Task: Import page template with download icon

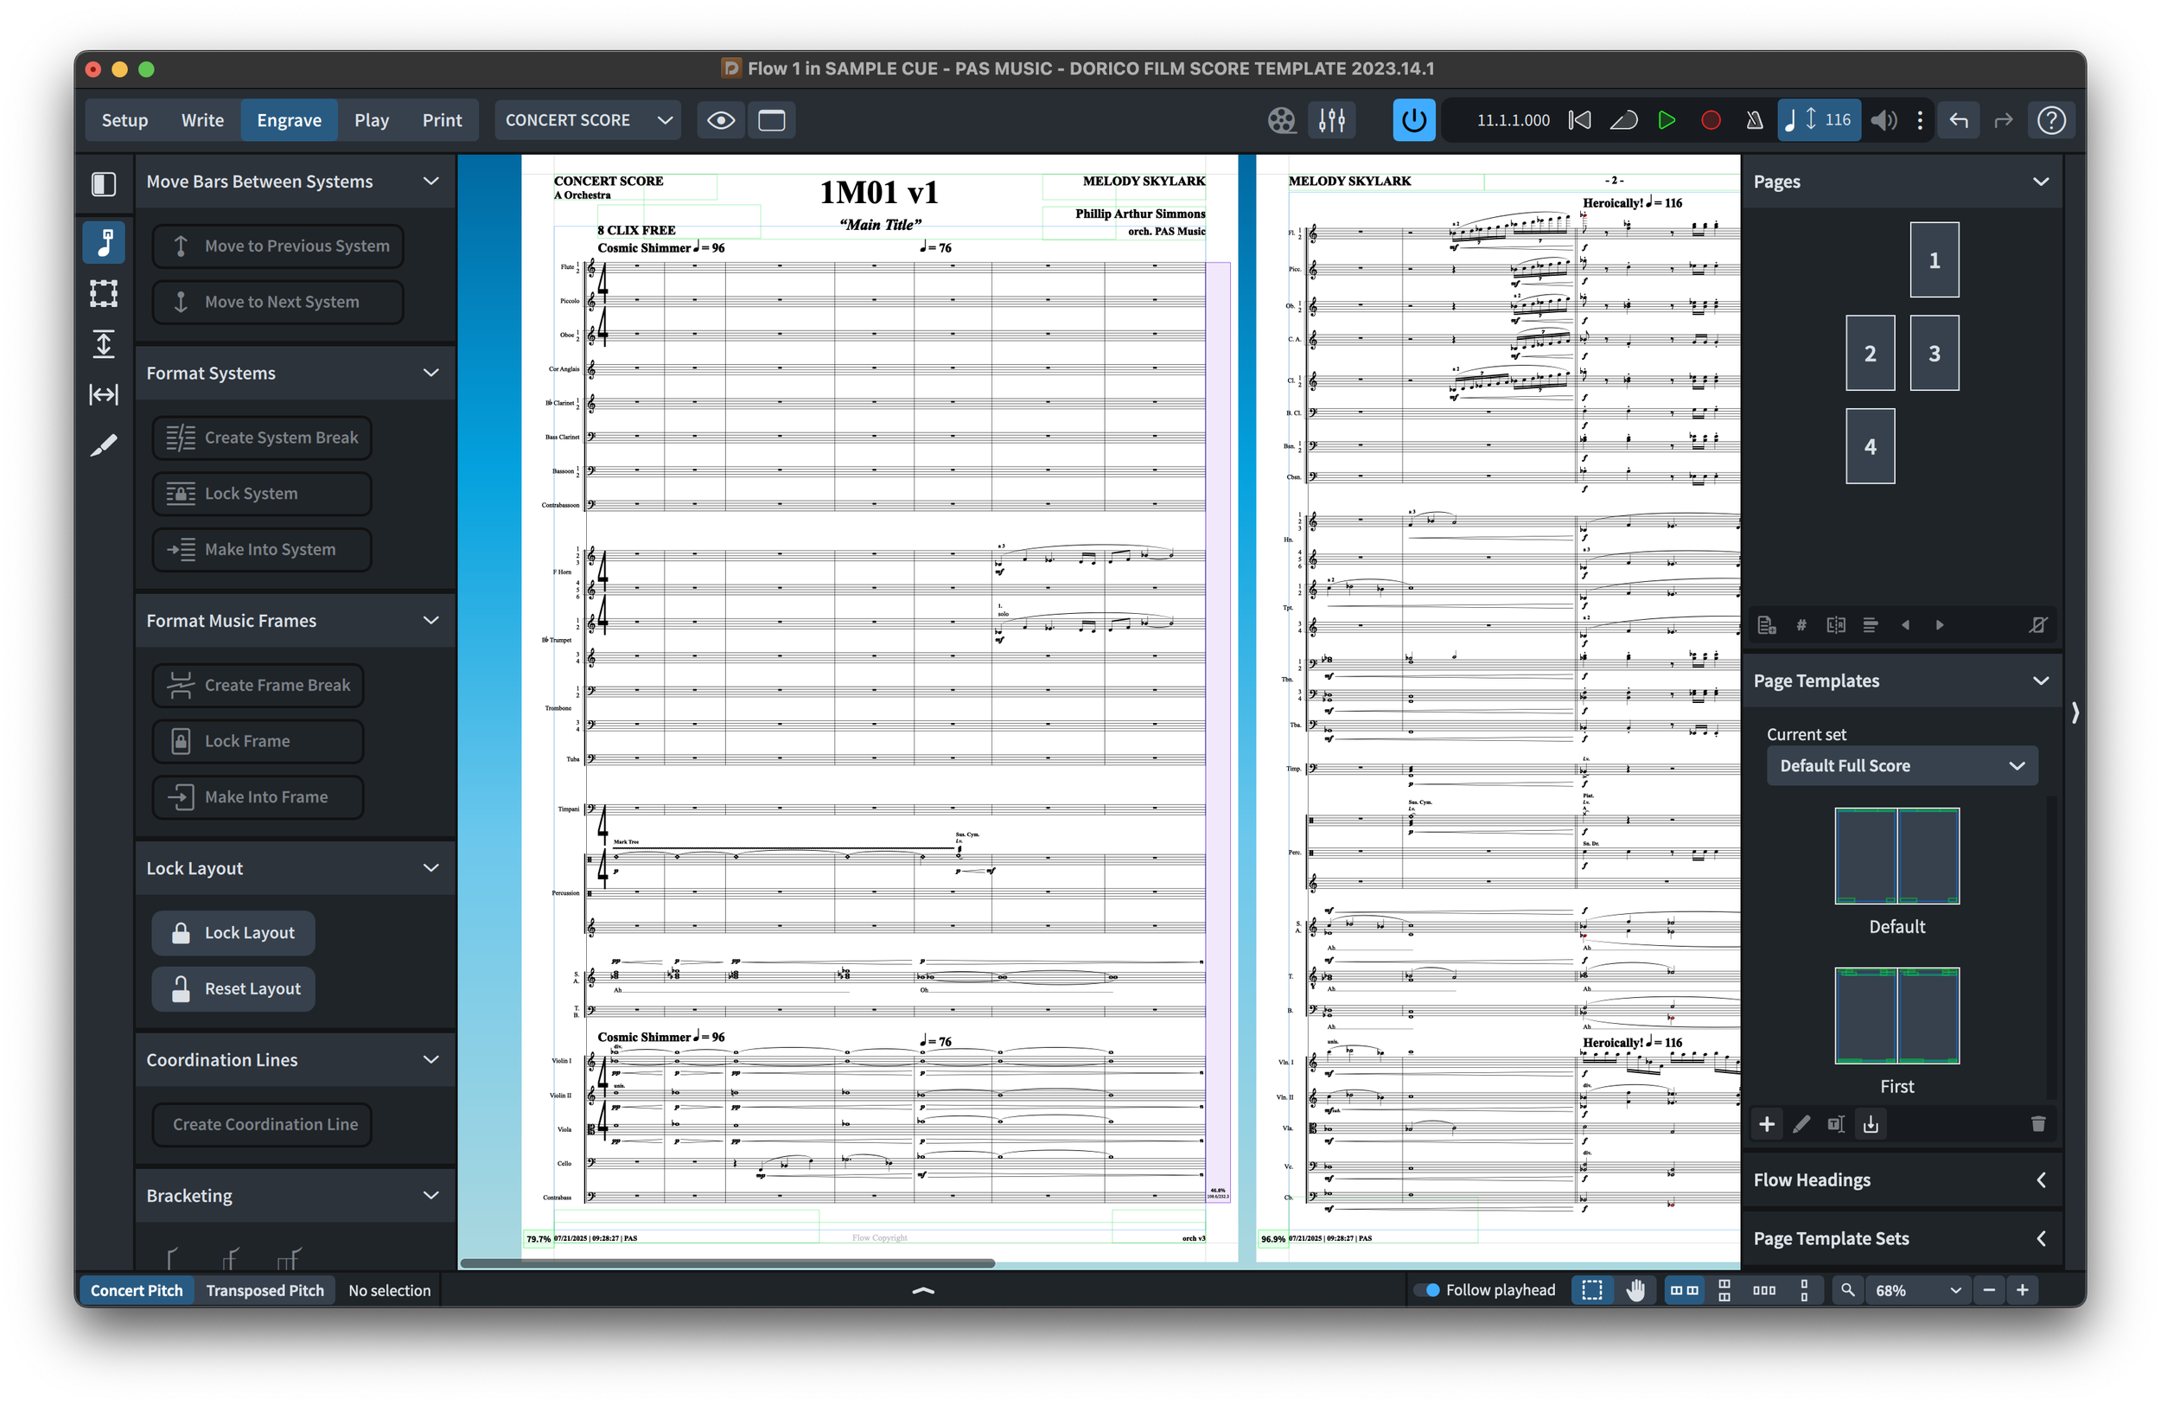Action: point(1871,1124)
